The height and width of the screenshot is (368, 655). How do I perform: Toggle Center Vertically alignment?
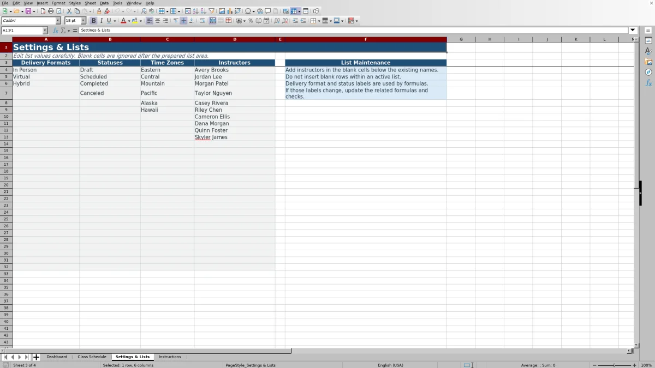point(183,21)
